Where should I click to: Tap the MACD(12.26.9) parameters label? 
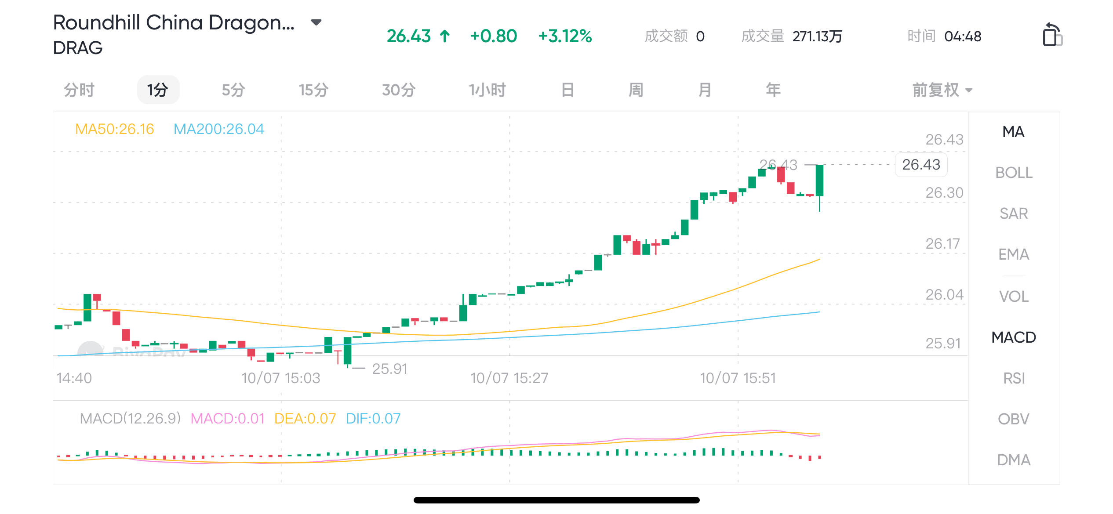pyautogui.click(x=131, y=419)
